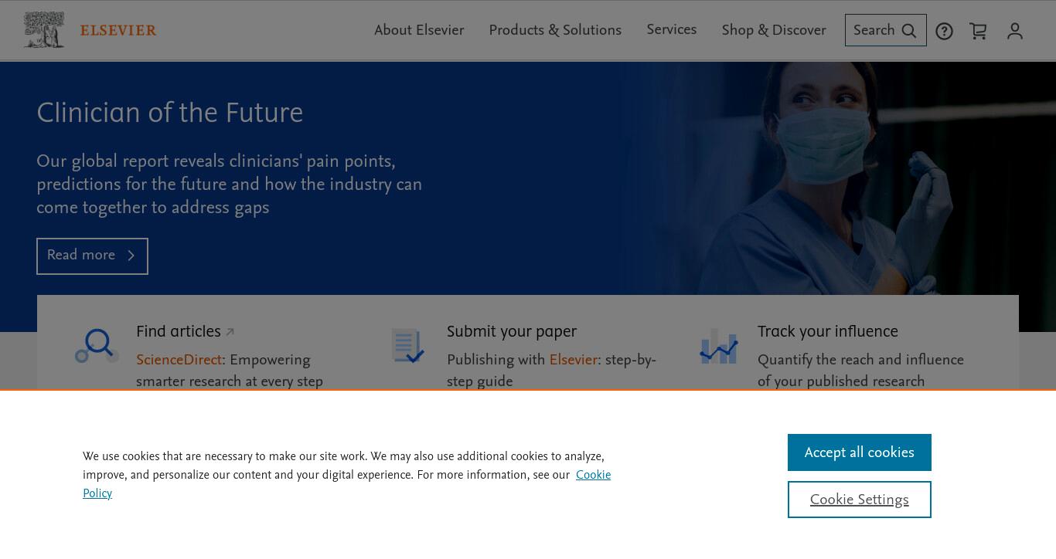Open the Services menu
This screenshot has height=559, width=1056.
click(x=671, y=29)
